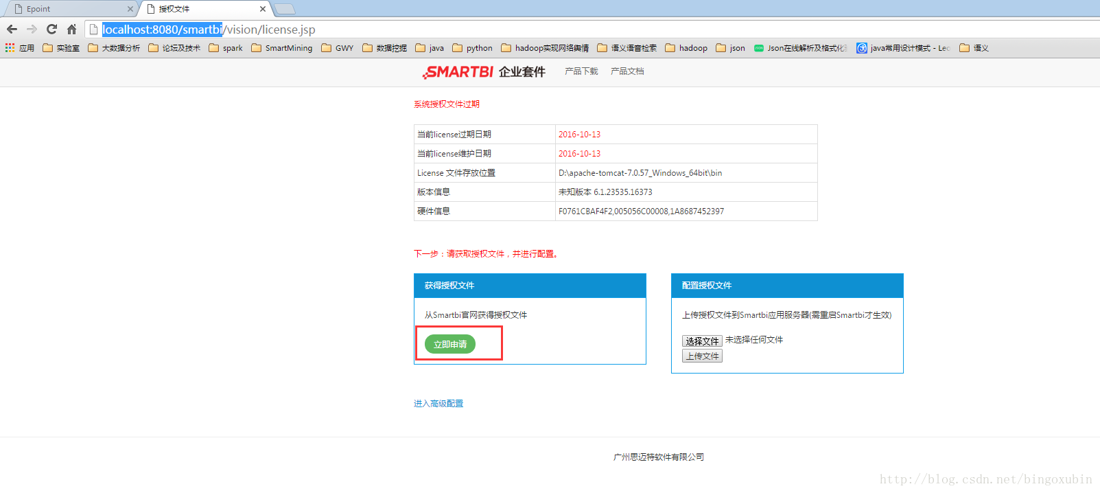
Task: Click the 硬件信息 row label
Action: (x=434, y=211)
